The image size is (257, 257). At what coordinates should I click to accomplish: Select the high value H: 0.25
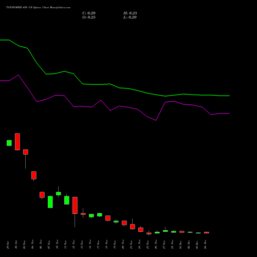130,13
